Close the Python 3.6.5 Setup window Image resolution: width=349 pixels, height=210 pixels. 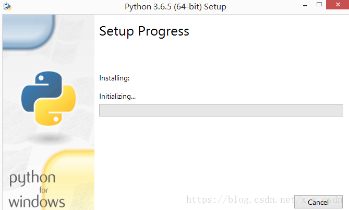tap(336, 6)
